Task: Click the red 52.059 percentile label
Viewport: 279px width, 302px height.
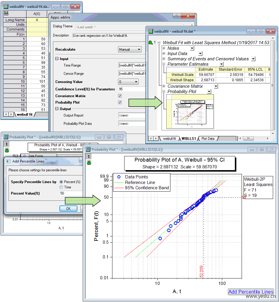Action: point(201,272)
